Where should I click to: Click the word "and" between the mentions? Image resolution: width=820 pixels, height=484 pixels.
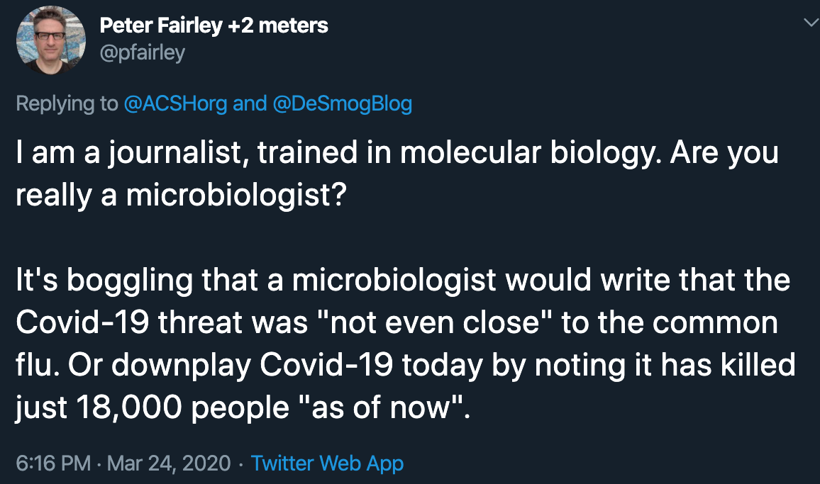tap(250, 103)
